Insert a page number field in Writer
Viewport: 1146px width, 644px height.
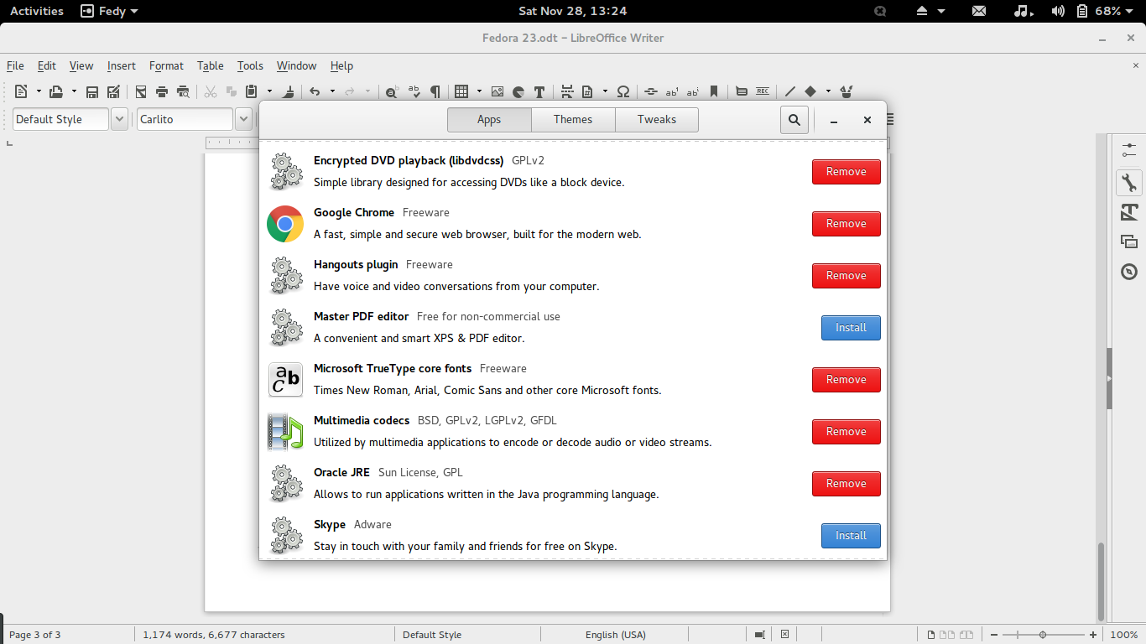coord(587,91)
